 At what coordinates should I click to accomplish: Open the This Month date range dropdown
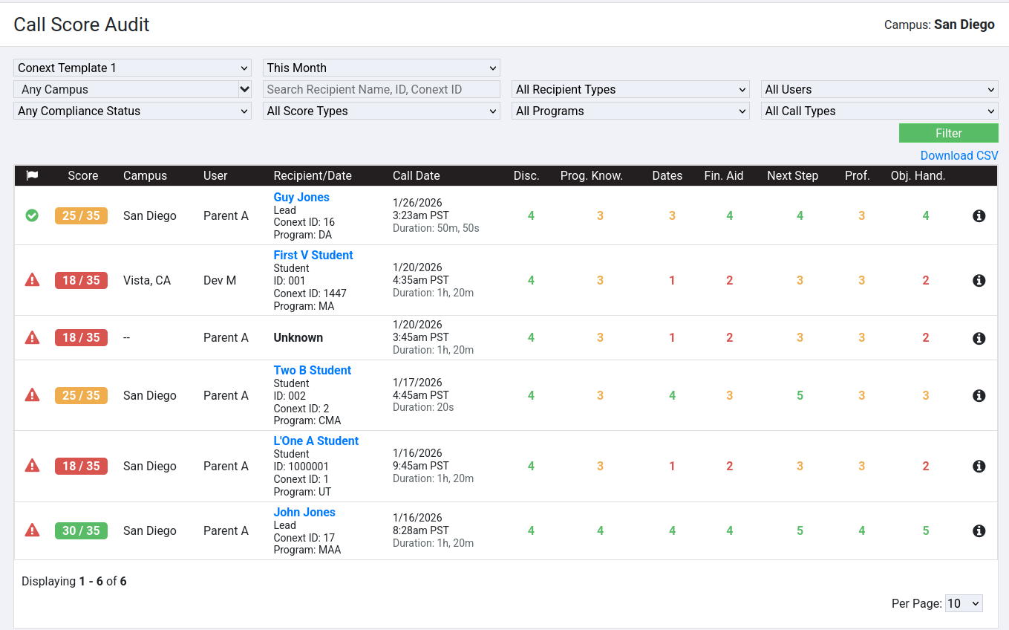381,68
